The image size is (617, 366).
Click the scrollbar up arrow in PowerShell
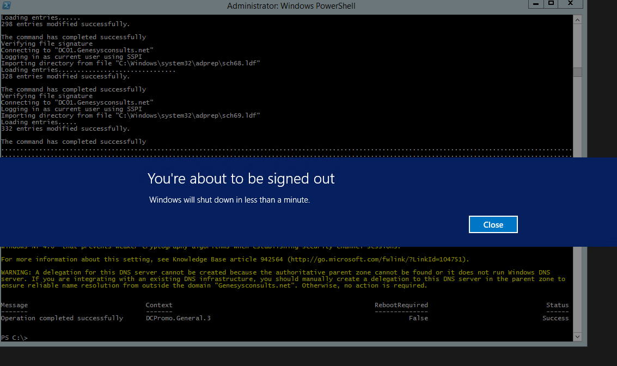pyautogui.click(x=577, y=20)
